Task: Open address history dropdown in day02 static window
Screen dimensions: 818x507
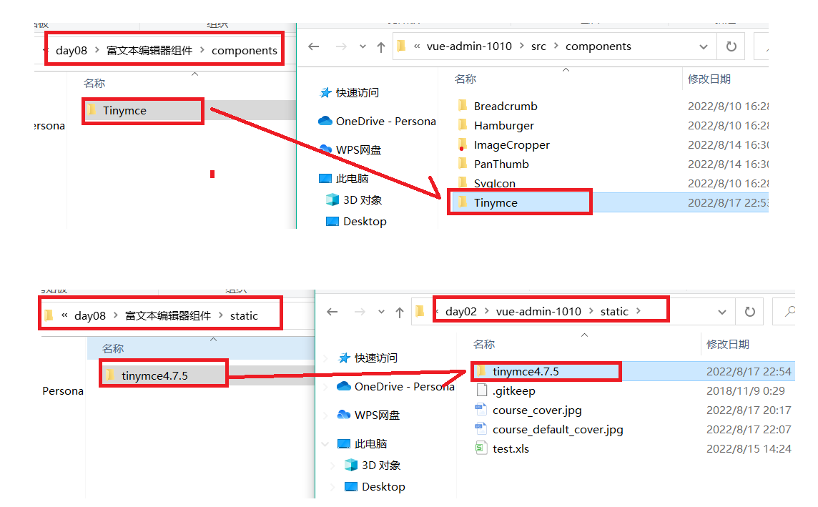Action: (x=722, y=312)
